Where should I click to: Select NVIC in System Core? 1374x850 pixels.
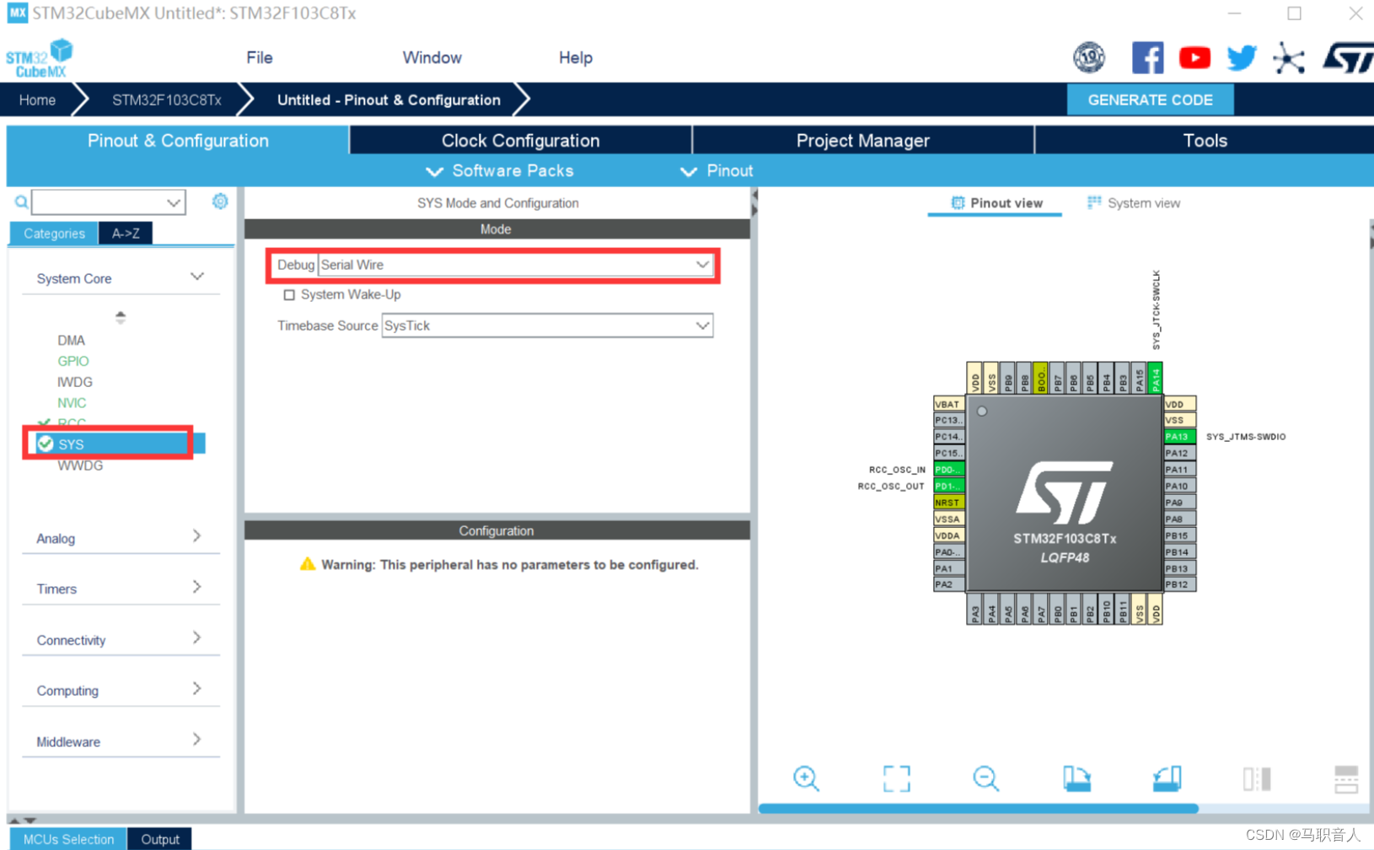[x=72, y=403]
